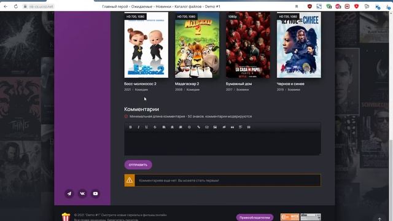Click the Отправить button
The width and height of the screenshot is (393, 221).
tap(138, 165)
